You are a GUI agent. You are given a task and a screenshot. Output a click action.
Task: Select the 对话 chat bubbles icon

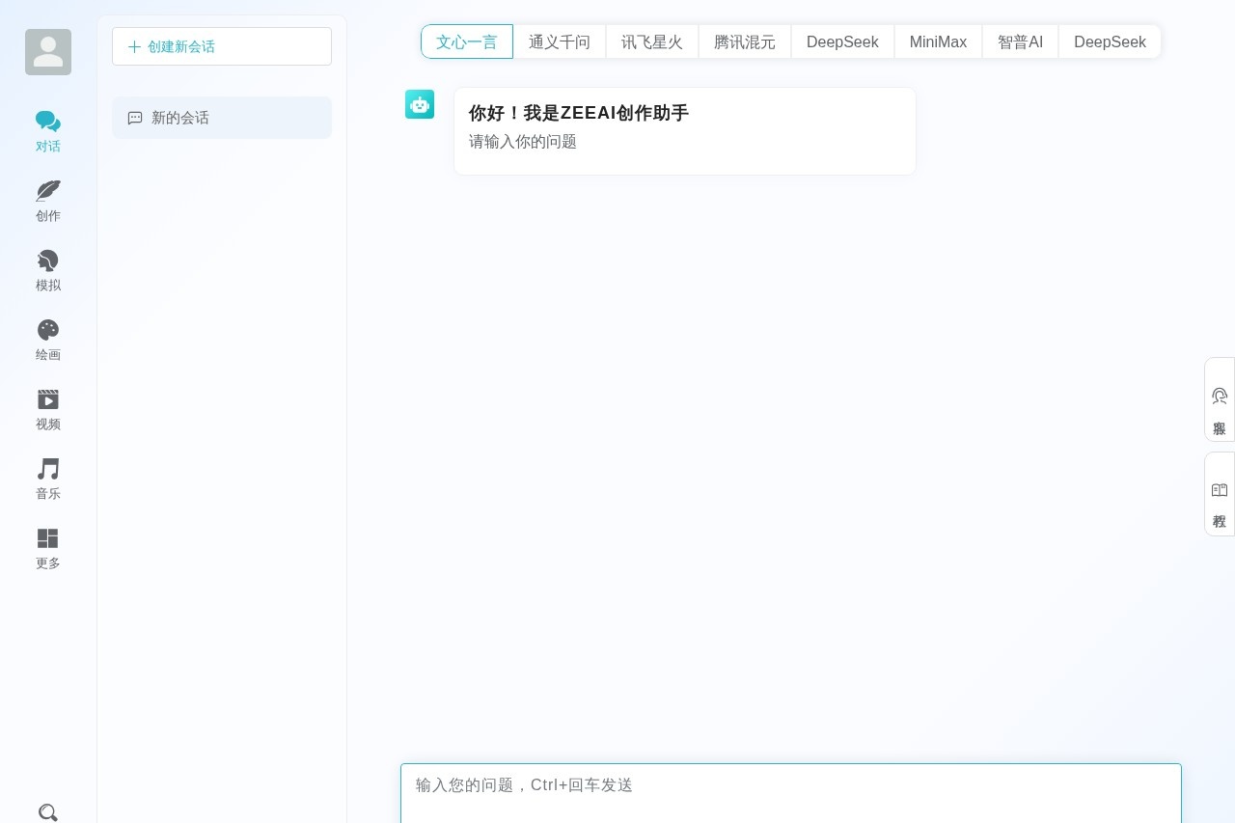[x=48, y=122]
